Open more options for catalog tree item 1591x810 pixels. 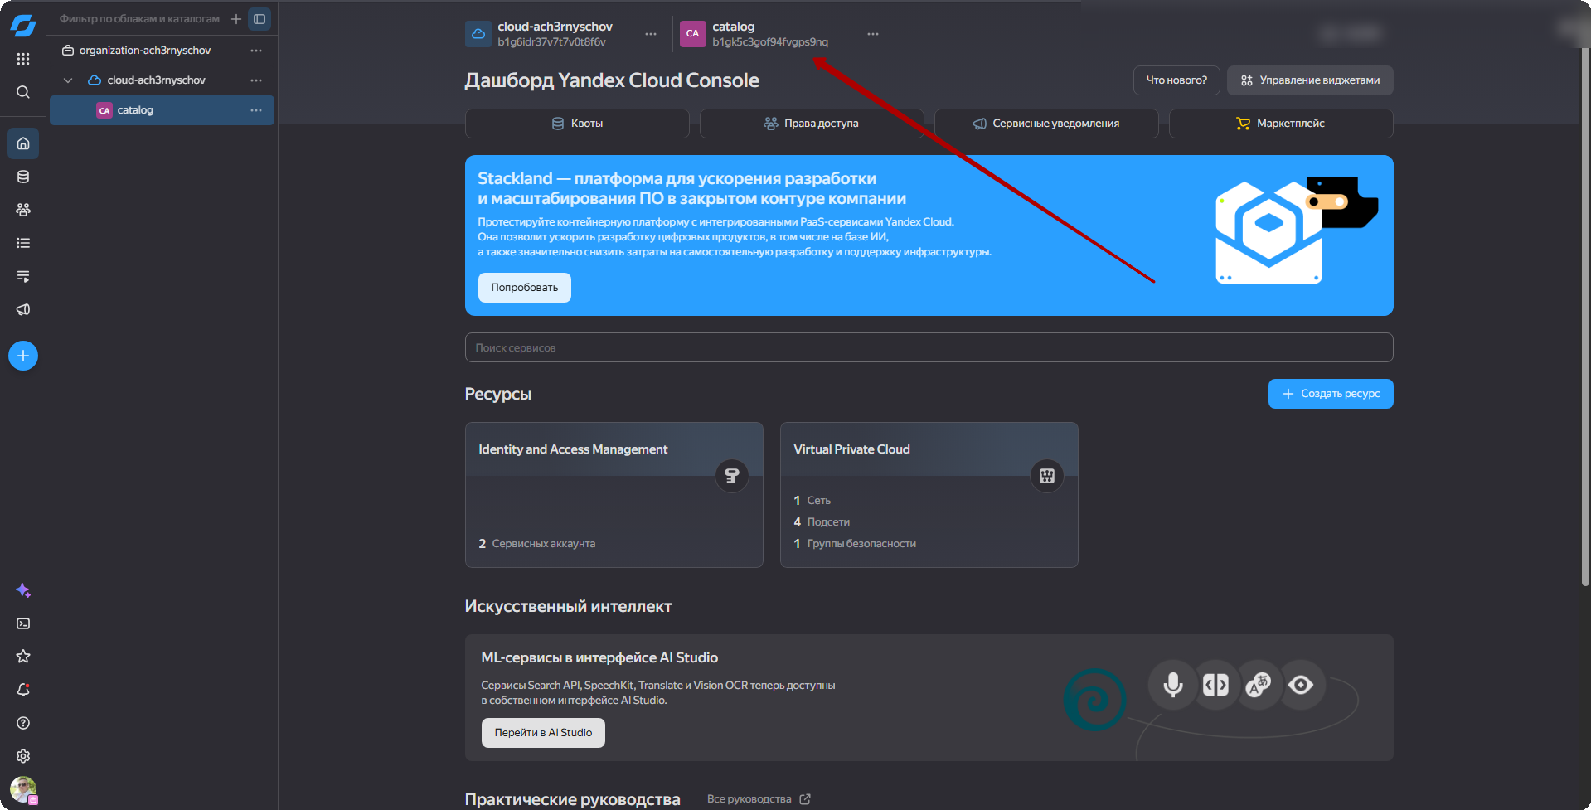click(x=256, y=110)
